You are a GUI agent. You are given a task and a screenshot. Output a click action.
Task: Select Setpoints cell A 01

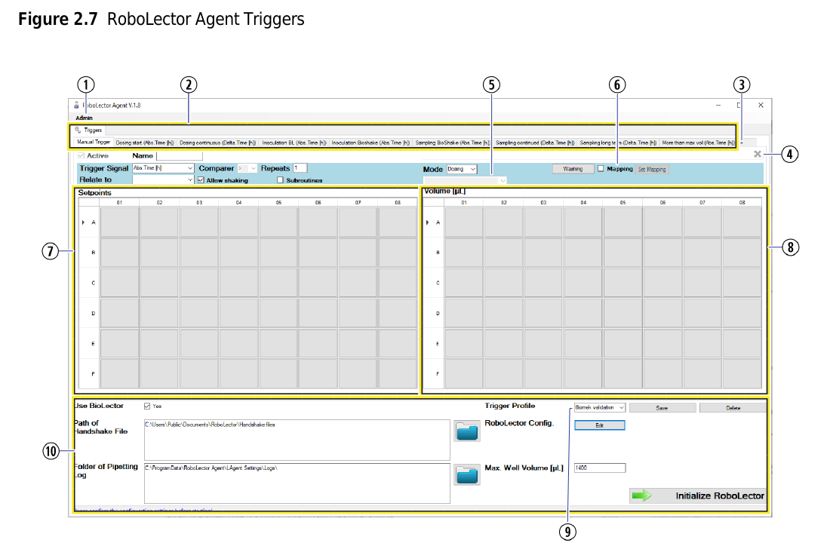[120, 222]
